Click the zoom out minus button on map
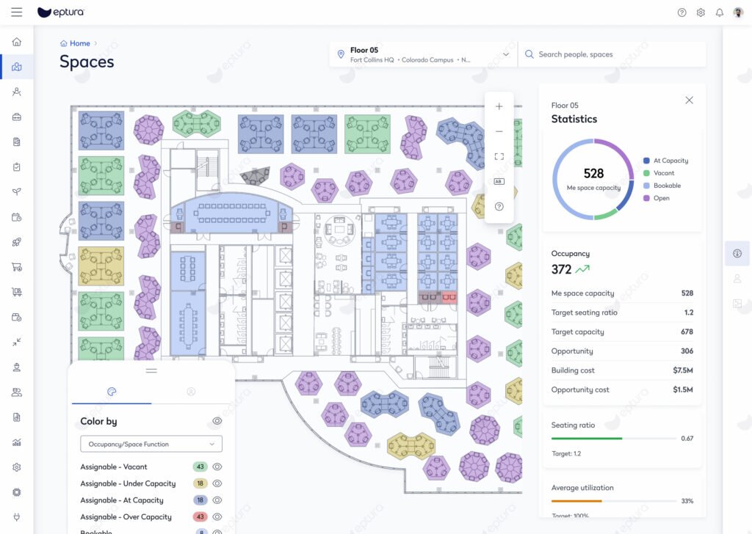The width and height of the screenshot is (752, 534). 499,131
